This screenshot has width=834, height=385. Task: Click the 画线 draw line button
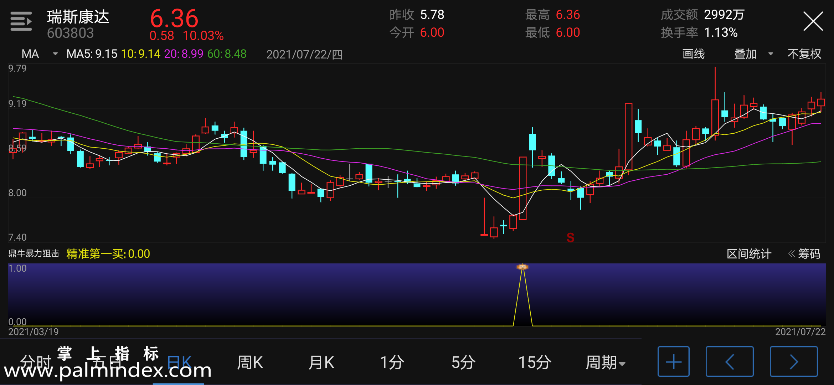tap(693, 54)
